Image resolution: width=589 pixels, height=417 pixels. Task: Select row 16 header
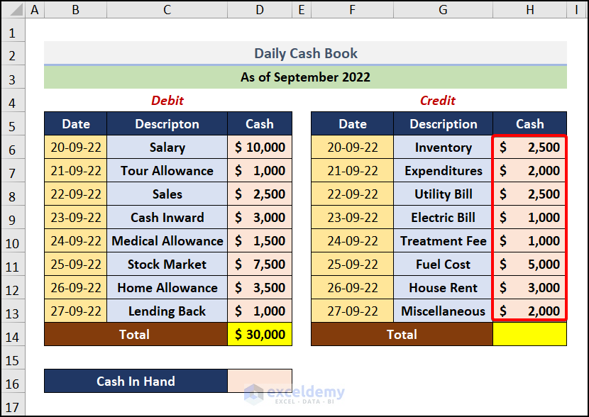[12, 381]
